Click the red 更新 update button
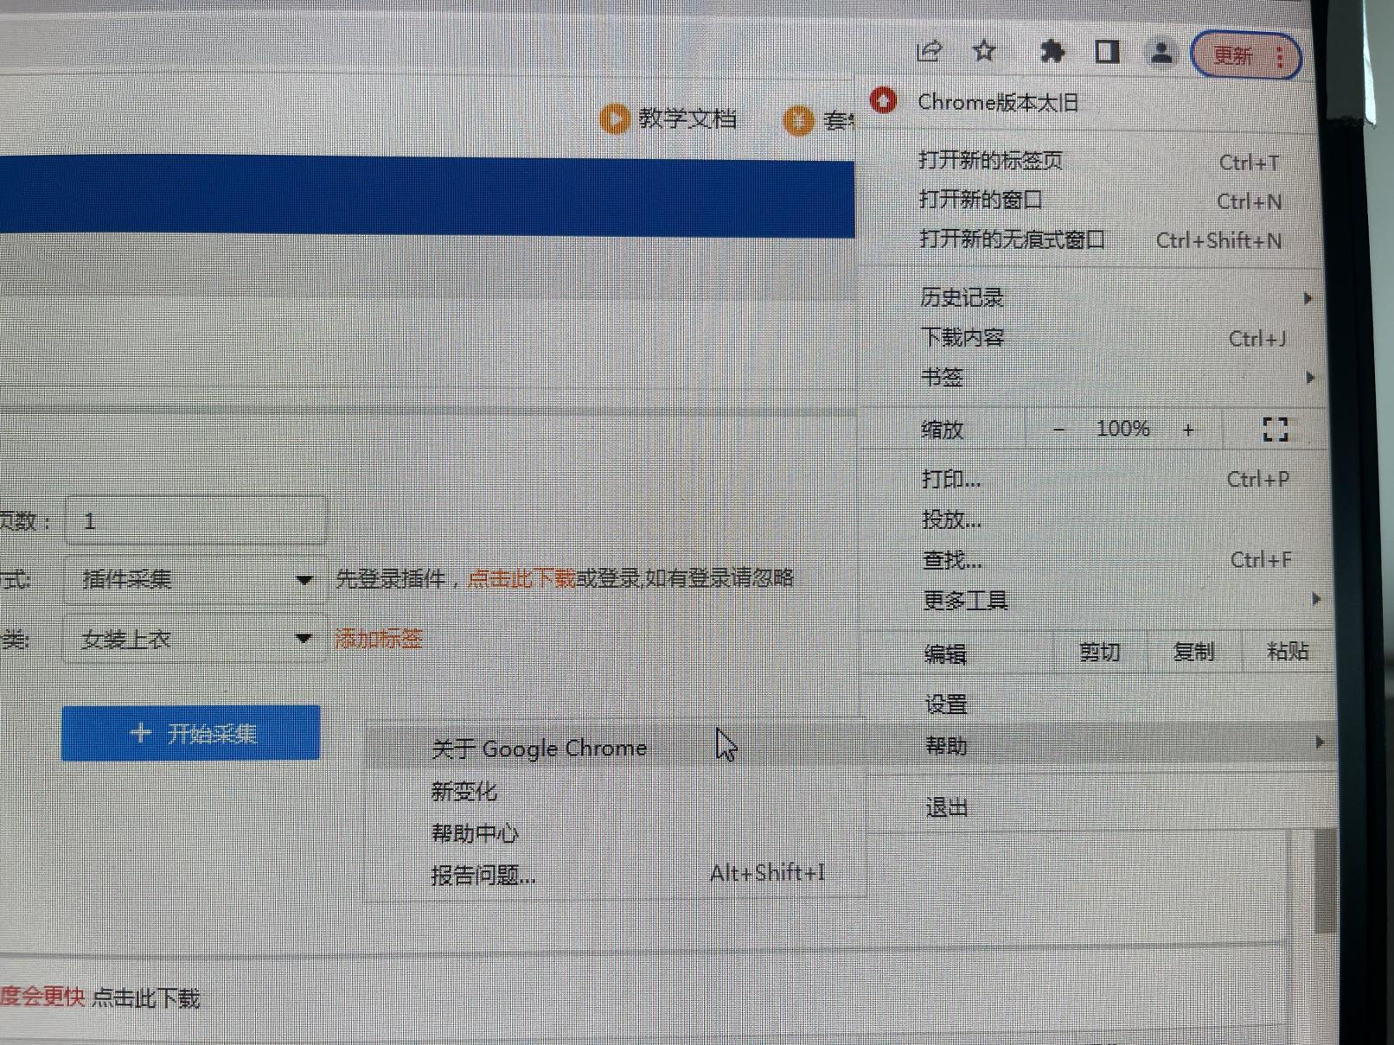Screen dimensions: 1394x1045 pos(1246,56)
